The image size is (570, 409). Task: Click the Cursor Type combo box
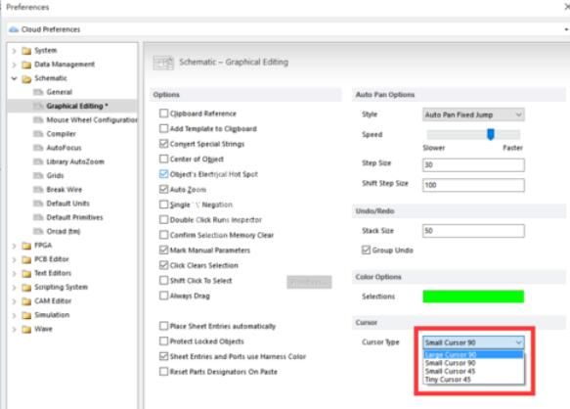[x=473, y=342]
